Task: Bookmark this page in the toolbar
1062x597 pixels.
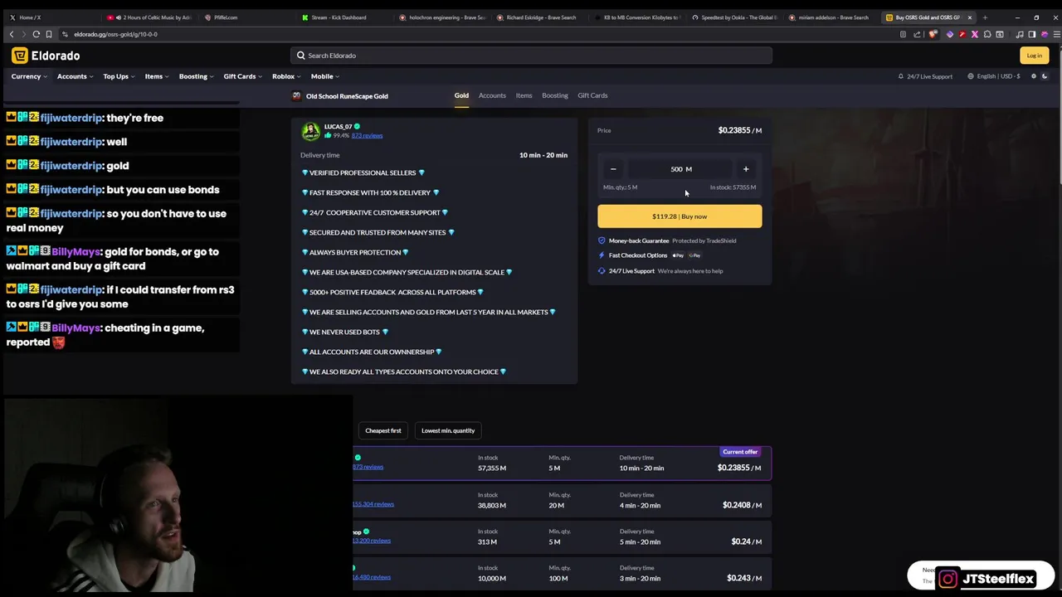Action: [x=49, y=34]
